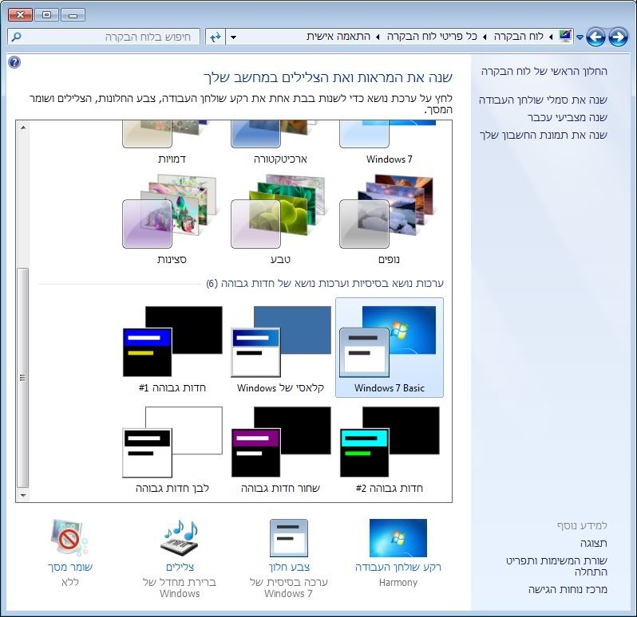The width and height of the screenshot is (637, 617).
Task: Click the Help question mark icon
Action: tap(14, 62)
